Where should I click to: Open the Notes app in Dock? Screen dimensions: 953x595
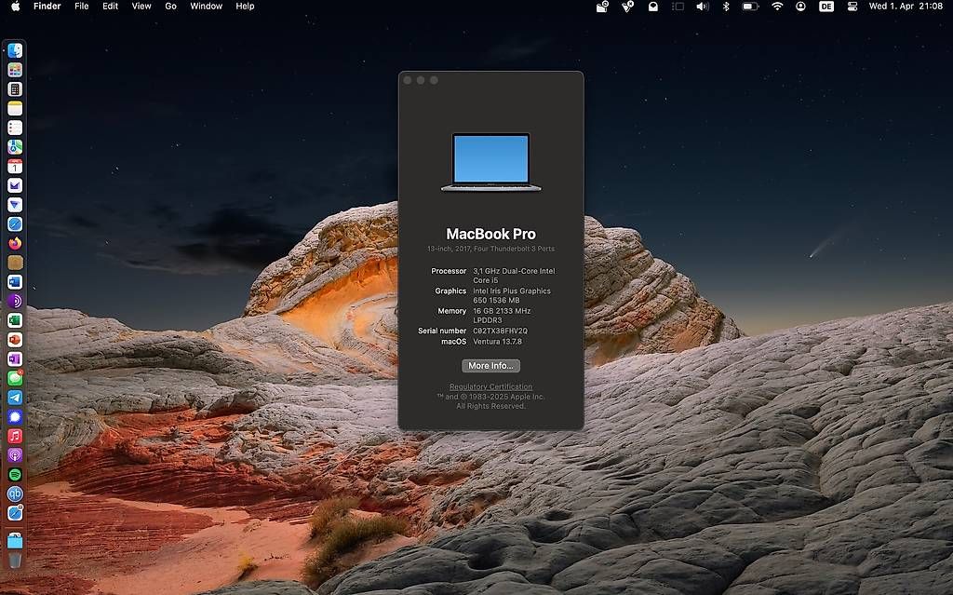tap(15, 108)
